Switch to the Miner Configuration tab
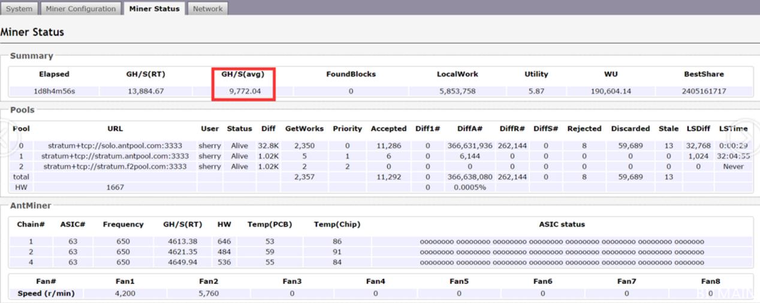 (x=81, y=8)
